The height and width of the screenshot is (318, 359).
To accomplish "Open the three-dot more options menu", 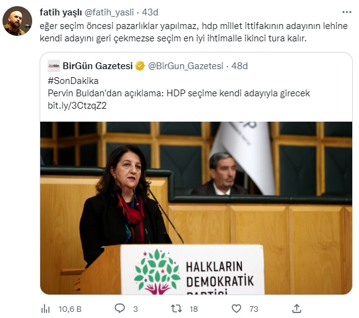I will (x=347, y=12).
